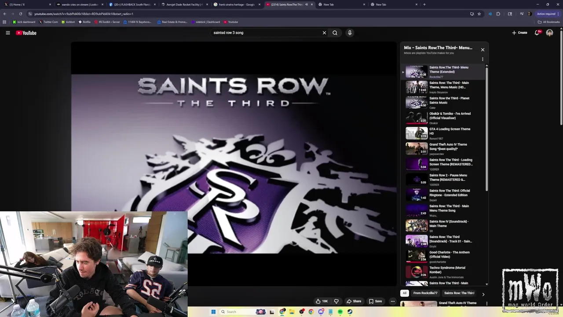Click Action required Chrome menu

548,14
